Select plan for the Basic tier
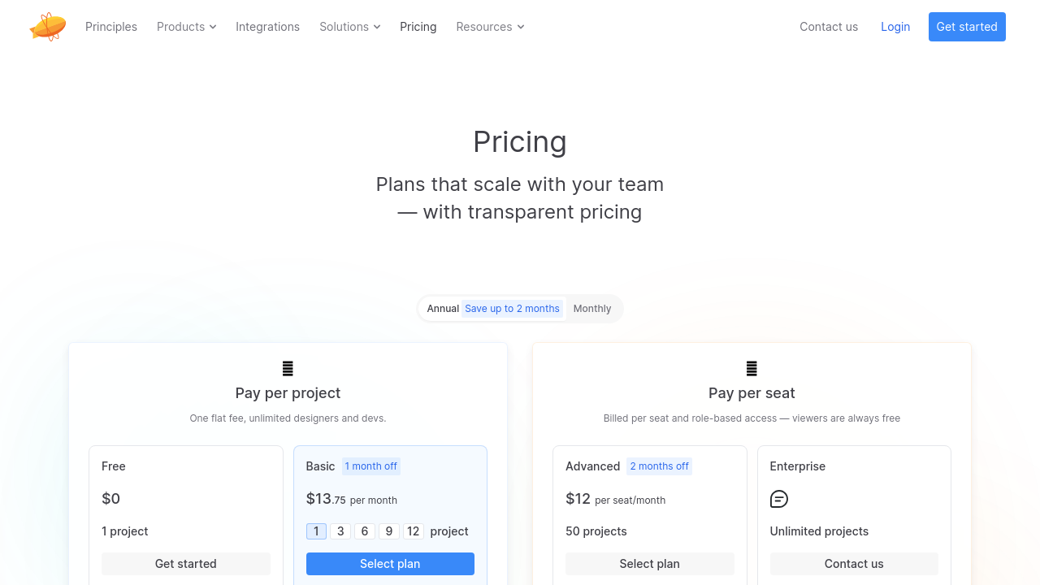 390,564
